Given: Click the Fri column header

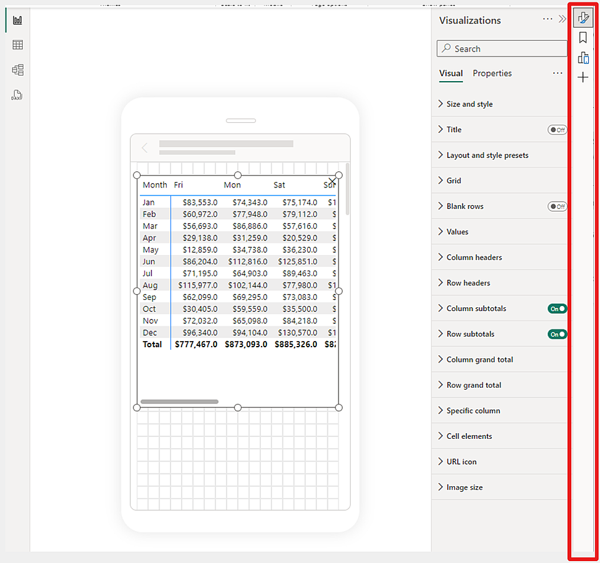Looking at the screenshot, I should 178,185.
